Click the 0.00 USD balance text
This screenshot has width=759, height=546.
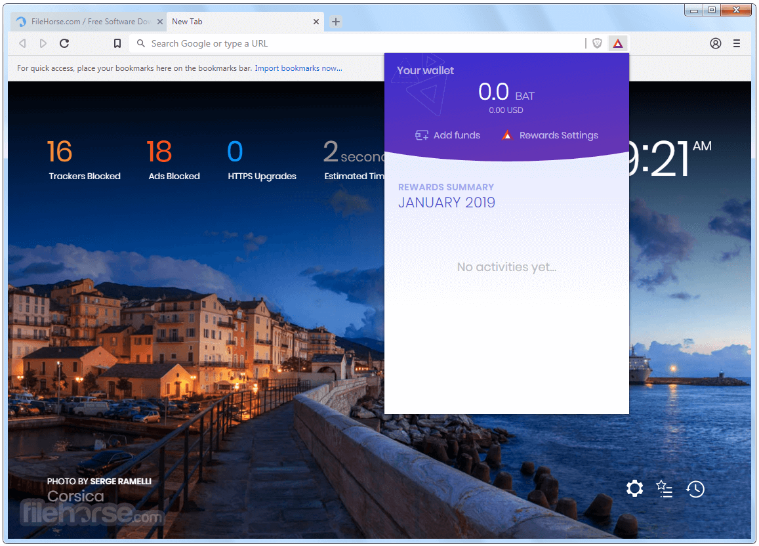(506, 110)
